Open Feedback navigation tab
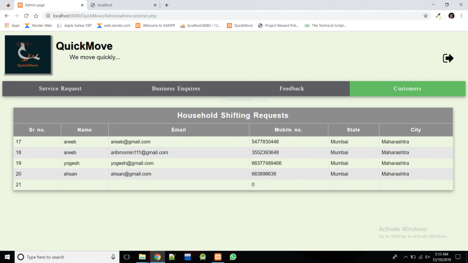 (291, 89)
